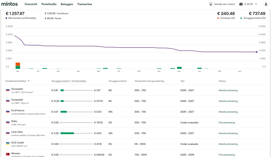Click the orange April bar in chart
Viewport: 271px width, 157px height.
[18, 64]
